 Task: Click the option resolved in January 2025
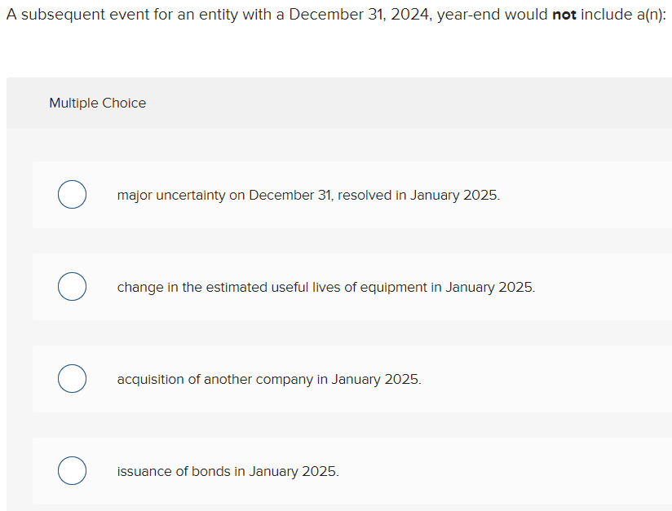[x=308, y=195]
